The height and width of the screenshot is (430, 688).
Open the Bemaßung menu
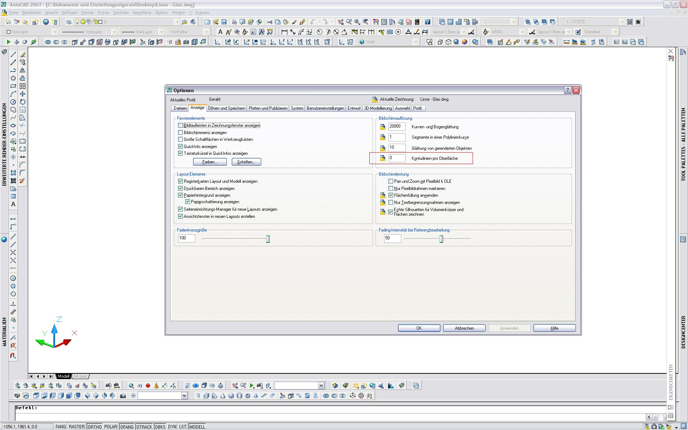pyautogui.click(x=142, y=13)
